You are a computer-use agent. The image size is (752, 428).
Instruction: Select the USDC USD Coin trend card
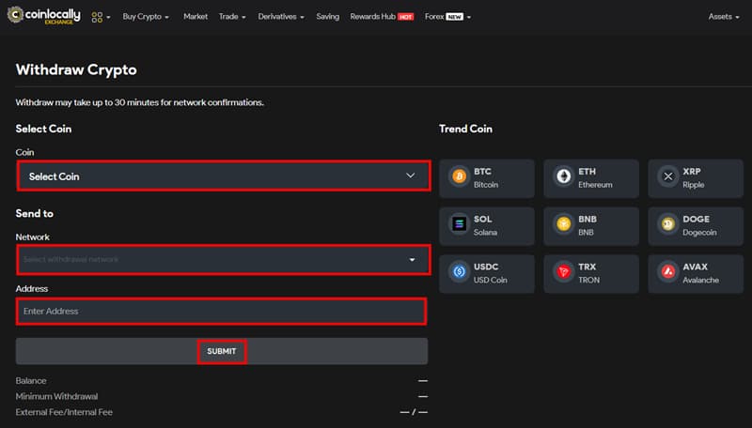(x=487, y=273)
